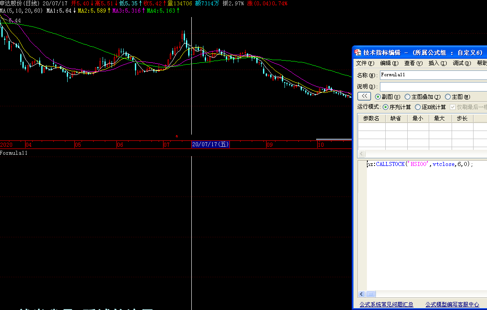This screenshot has width=487, height=310.
Task: Click the parameter table's left scroll arrow
Action: tap(362, 153)
